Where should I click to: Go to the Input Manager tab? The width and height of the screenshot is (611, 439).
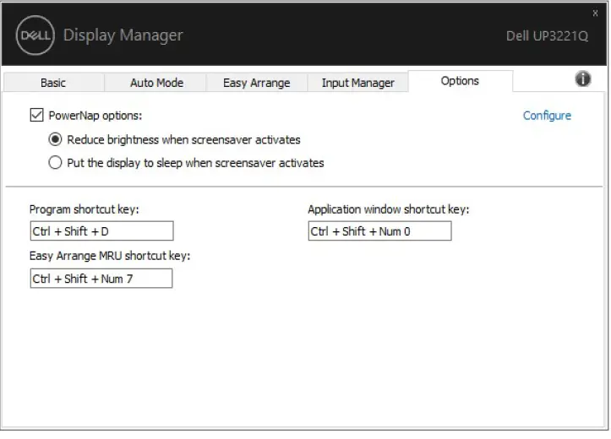(357, 83)
